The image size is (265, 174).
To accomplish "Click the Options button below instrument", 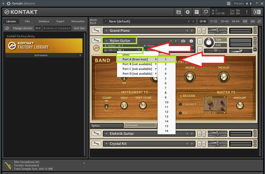I will [x=107, y=126].
